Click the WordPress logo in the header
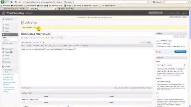 coord(3,13)
